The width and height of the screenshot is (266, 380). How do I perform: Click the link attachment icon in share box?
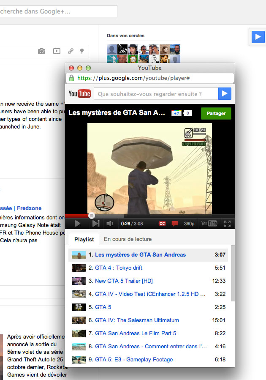click(x=71, y=51)
